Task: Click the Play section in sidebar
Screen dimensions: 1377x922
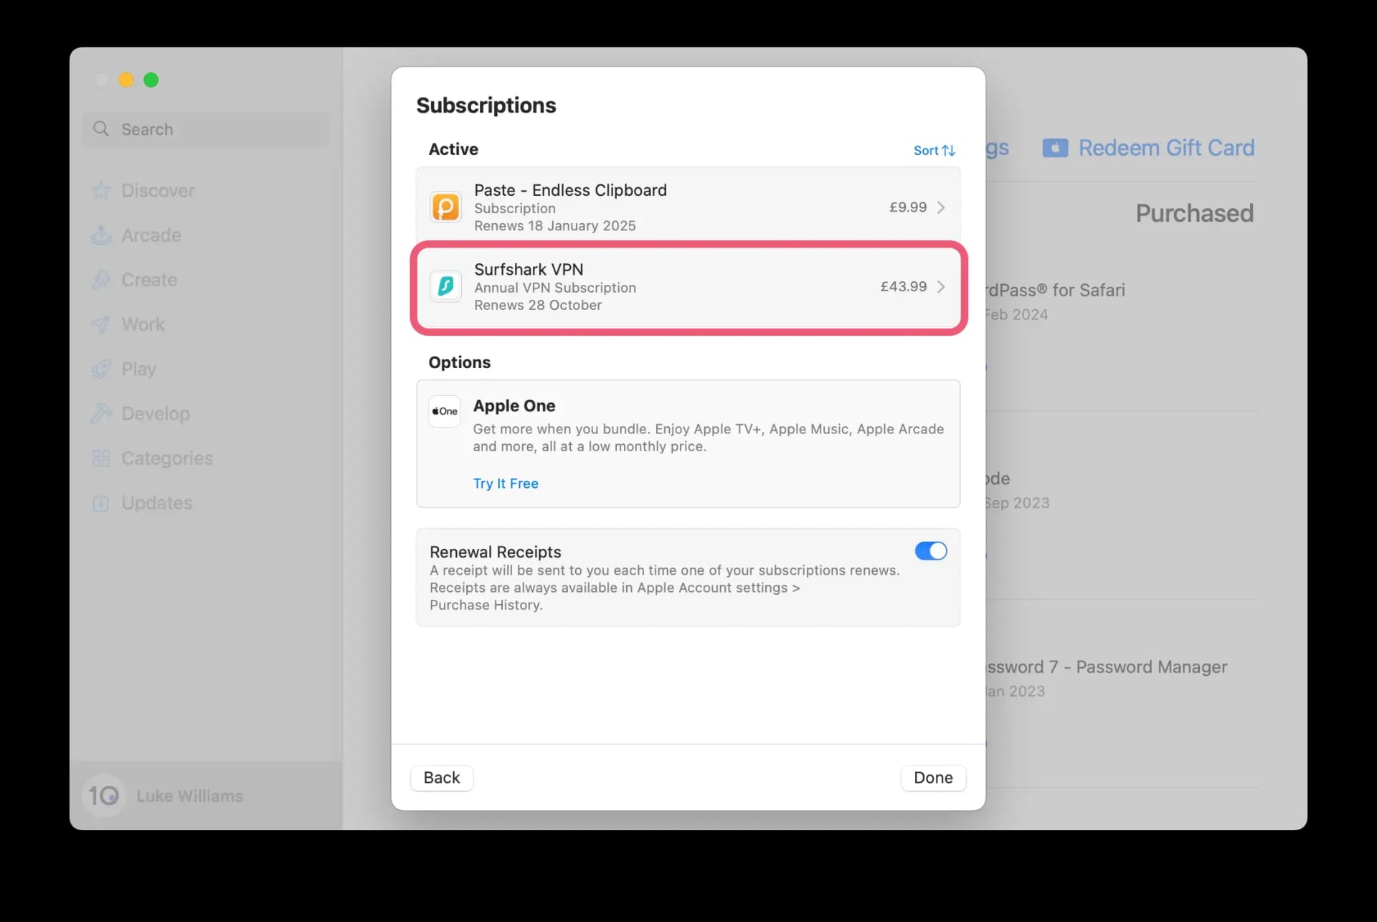Action: tap(139, 368)
